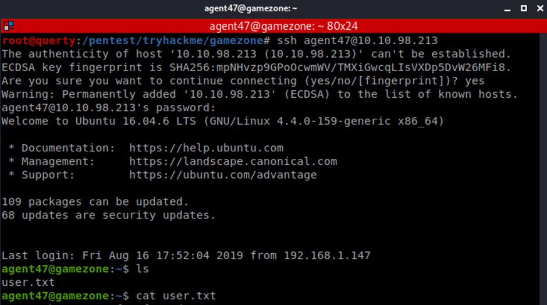Viewport: 547px width, 305px height.
Task: Click the 'ssh agent47@10.10.98.213' command text
Action: [x=357, y=41]
